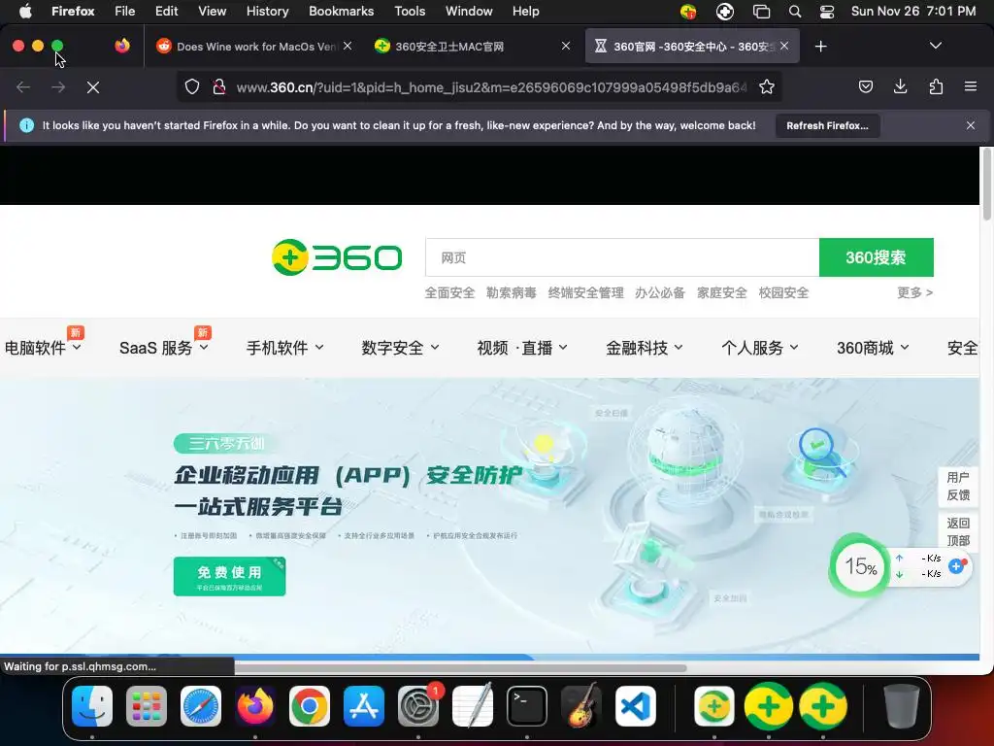Open App Store from the Dock
The height and width of the screenshot is (746, 994).
pyautogui.click(x=364, y=706)
